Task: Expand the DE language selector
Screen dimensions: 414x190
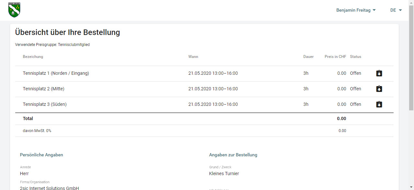Action: click(x=396, y=10)
